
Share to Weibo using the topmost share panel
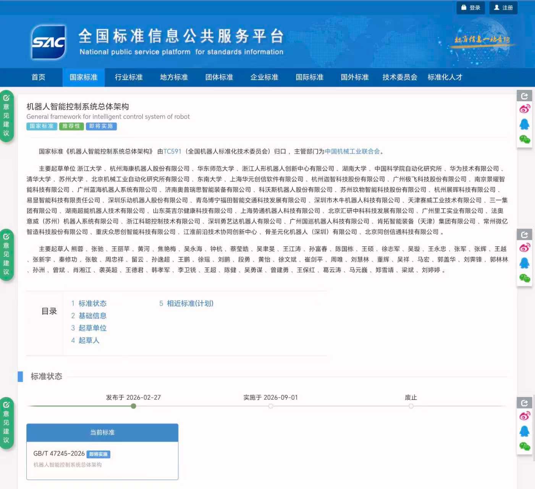point(524,109)
